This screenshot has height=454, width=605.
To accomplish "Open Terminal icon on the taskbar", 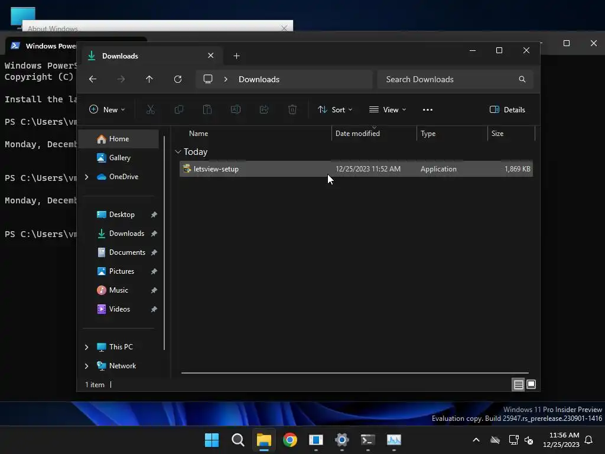I will pos(367,440).
